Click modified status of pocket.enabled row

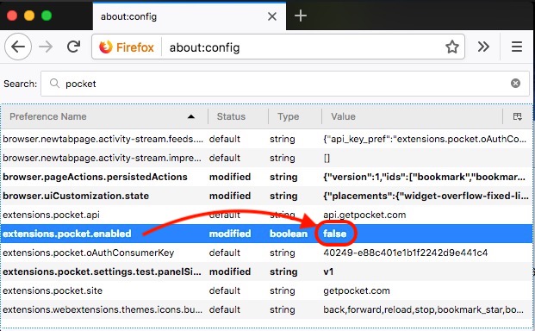click(x=230, y=234)
